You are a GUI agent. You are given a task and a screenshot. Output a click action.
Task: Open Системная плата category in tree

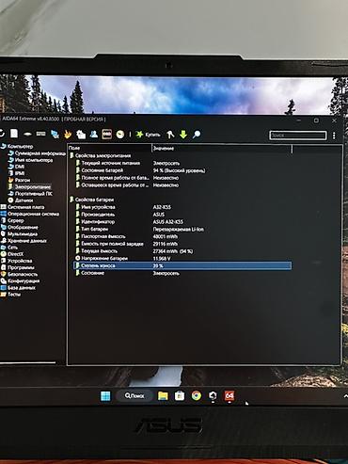pyautogui.click(x=23, y=207)
